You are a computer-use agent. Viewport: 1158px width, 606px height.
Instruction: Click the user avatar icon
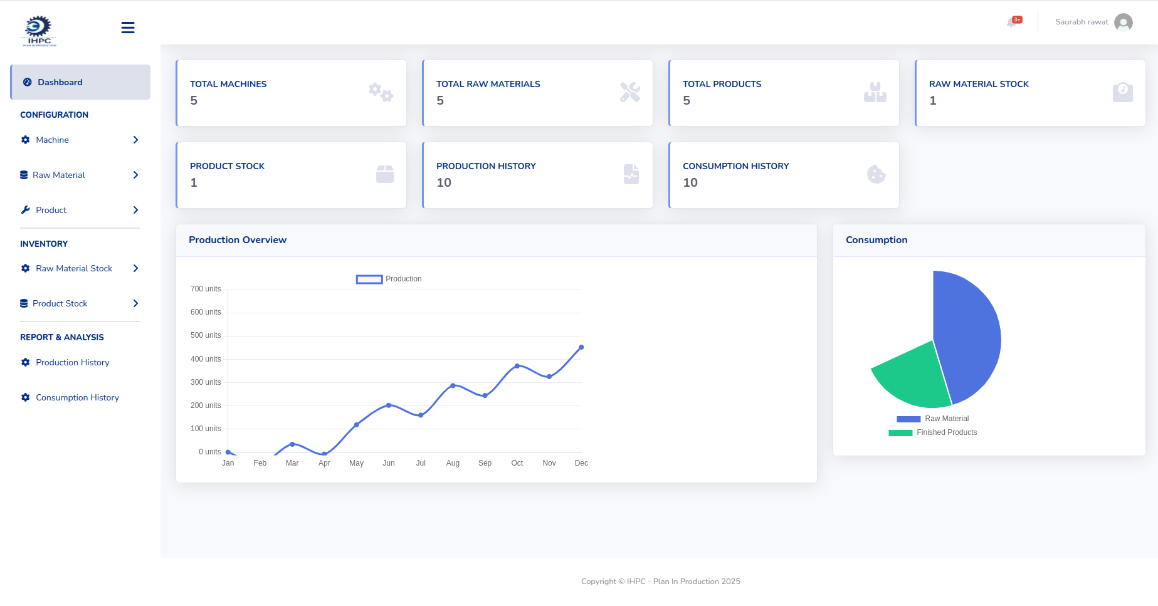pos(1124,23)
